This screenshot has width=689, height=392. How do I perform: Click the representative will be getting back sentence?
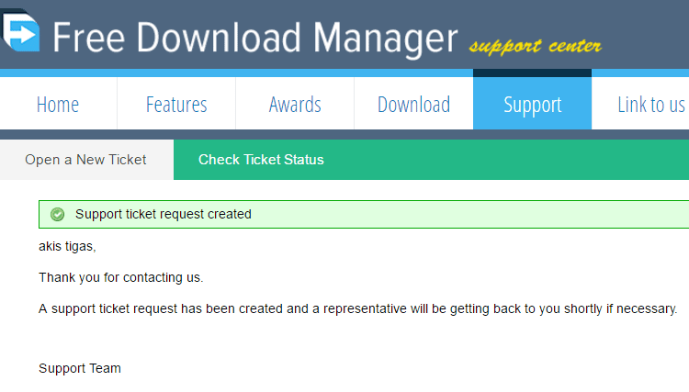click(357, 309)
